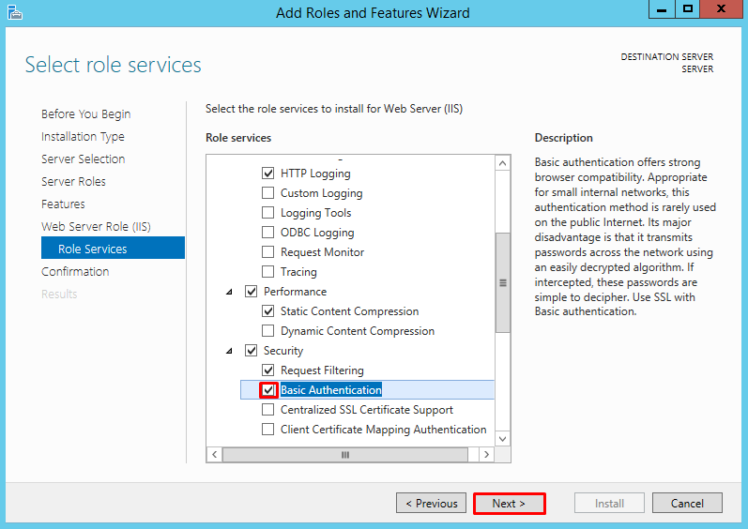The width and height of the screenshot is (748, 529).
Task: Enable the Custom Logging checkbox
Action: pos(268,193)
